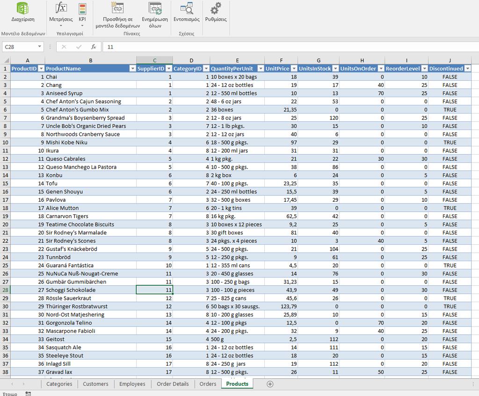Click cell 'Gravad lax'
Viewport: 479px width, 396px height.
[x=90, y=372]
